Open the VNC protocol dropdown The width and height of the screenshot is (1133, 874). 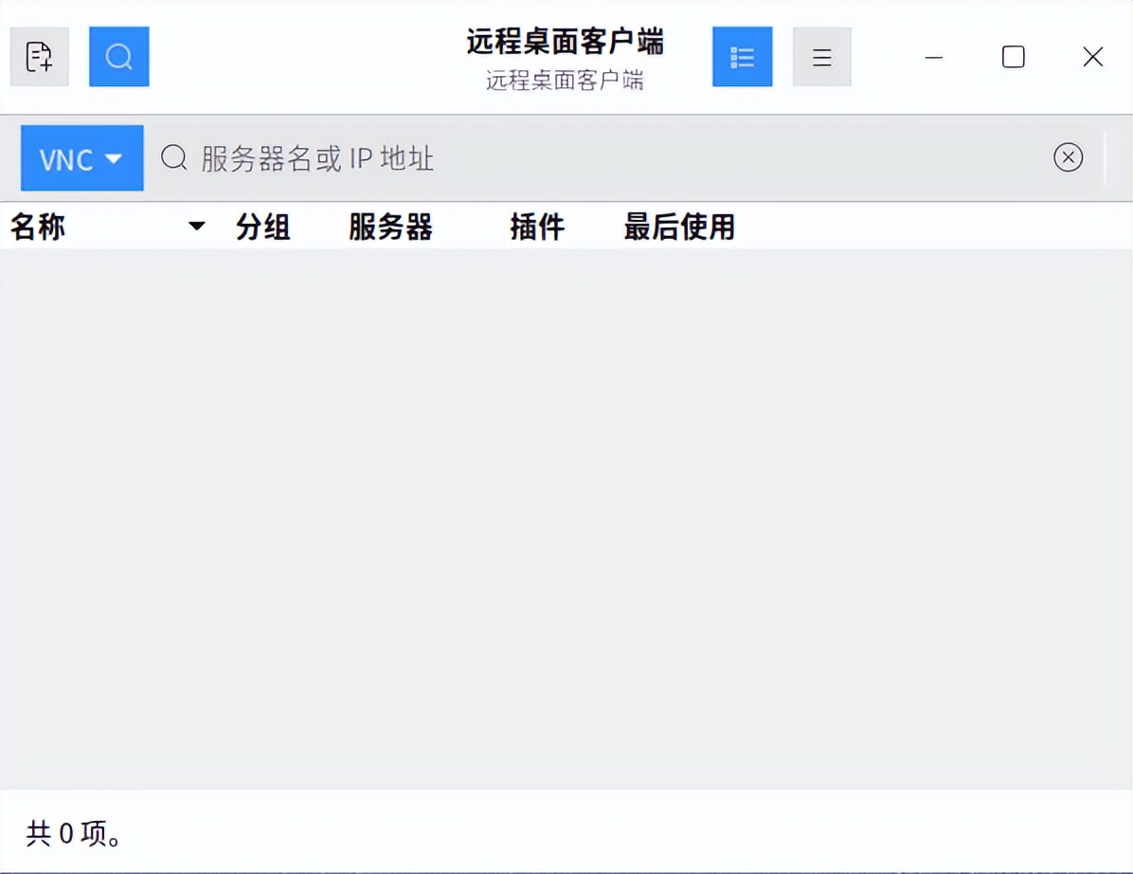coord(81,158)
